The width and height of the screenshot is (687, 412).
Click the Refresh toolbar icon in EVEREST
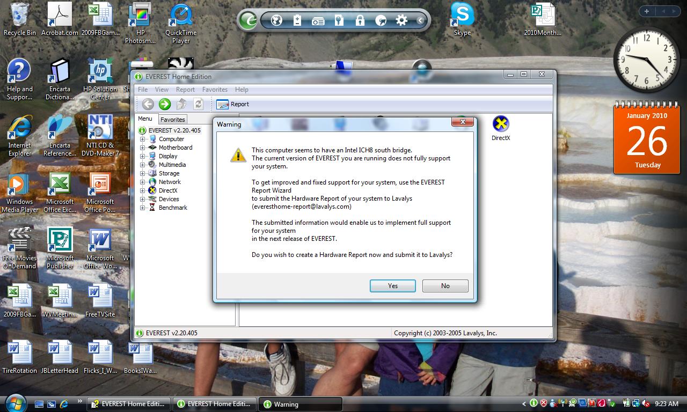(198, 104)
